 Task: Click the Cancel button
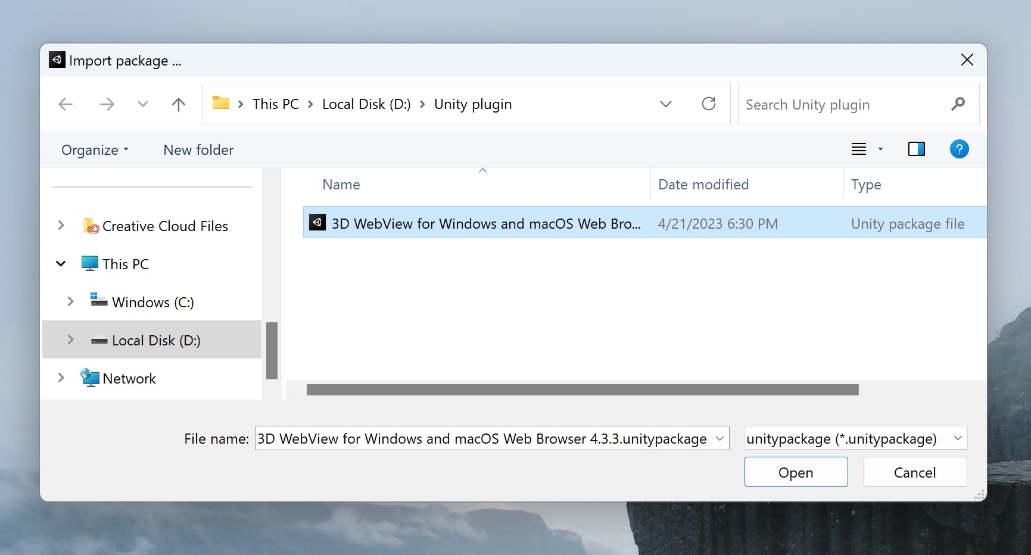pyautogui.click(x=915, y=472)
